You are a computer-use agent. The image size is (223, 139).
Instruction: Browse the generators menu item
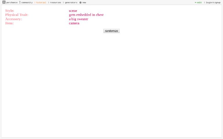(x=71, y=3)
